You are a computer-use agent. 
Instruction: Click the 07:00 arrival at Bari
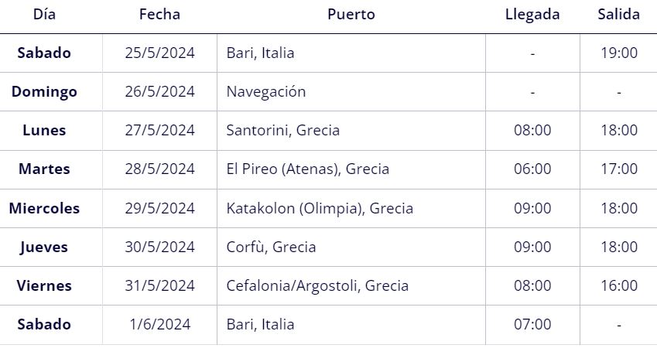pyautogui.click(x=532, y=324)
